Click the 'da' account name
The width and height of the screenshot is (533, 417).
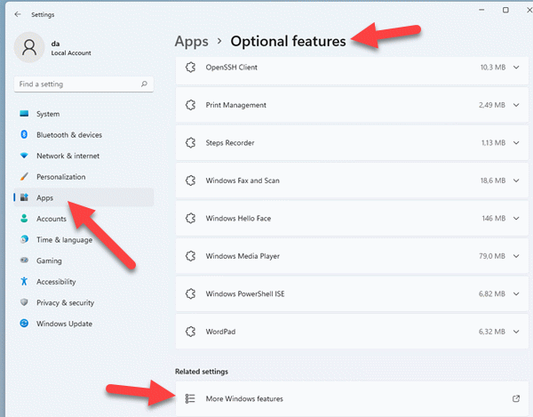coord(55,44)
